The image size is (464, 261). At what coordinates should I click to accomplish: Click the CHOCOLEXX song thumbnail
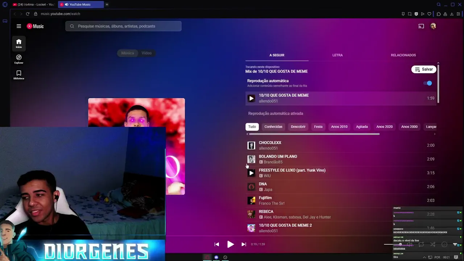click(x=251, y=145)
